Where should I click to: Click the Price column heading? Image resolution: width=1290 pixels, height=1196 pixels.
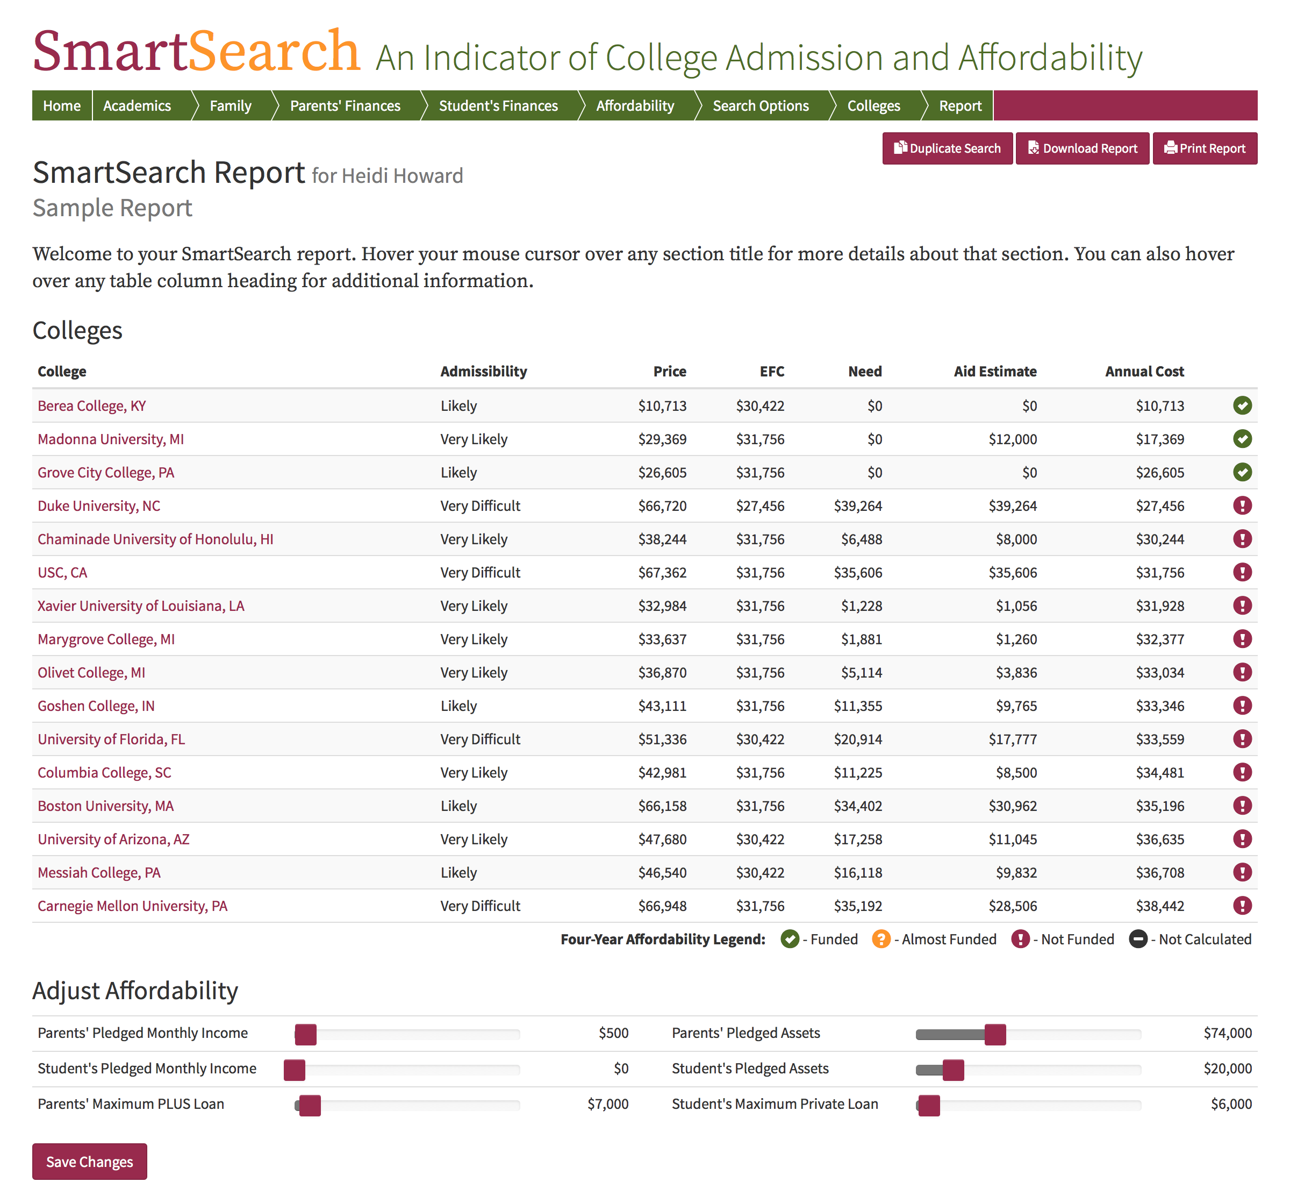click(x=670, y=372)
